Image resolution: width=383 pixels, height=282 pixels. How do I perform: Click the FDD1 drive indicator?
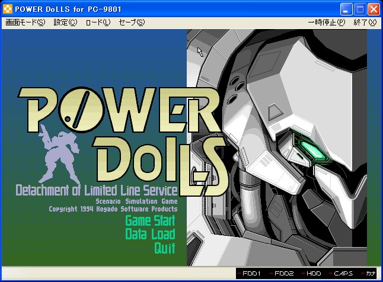tap(253, 274)
